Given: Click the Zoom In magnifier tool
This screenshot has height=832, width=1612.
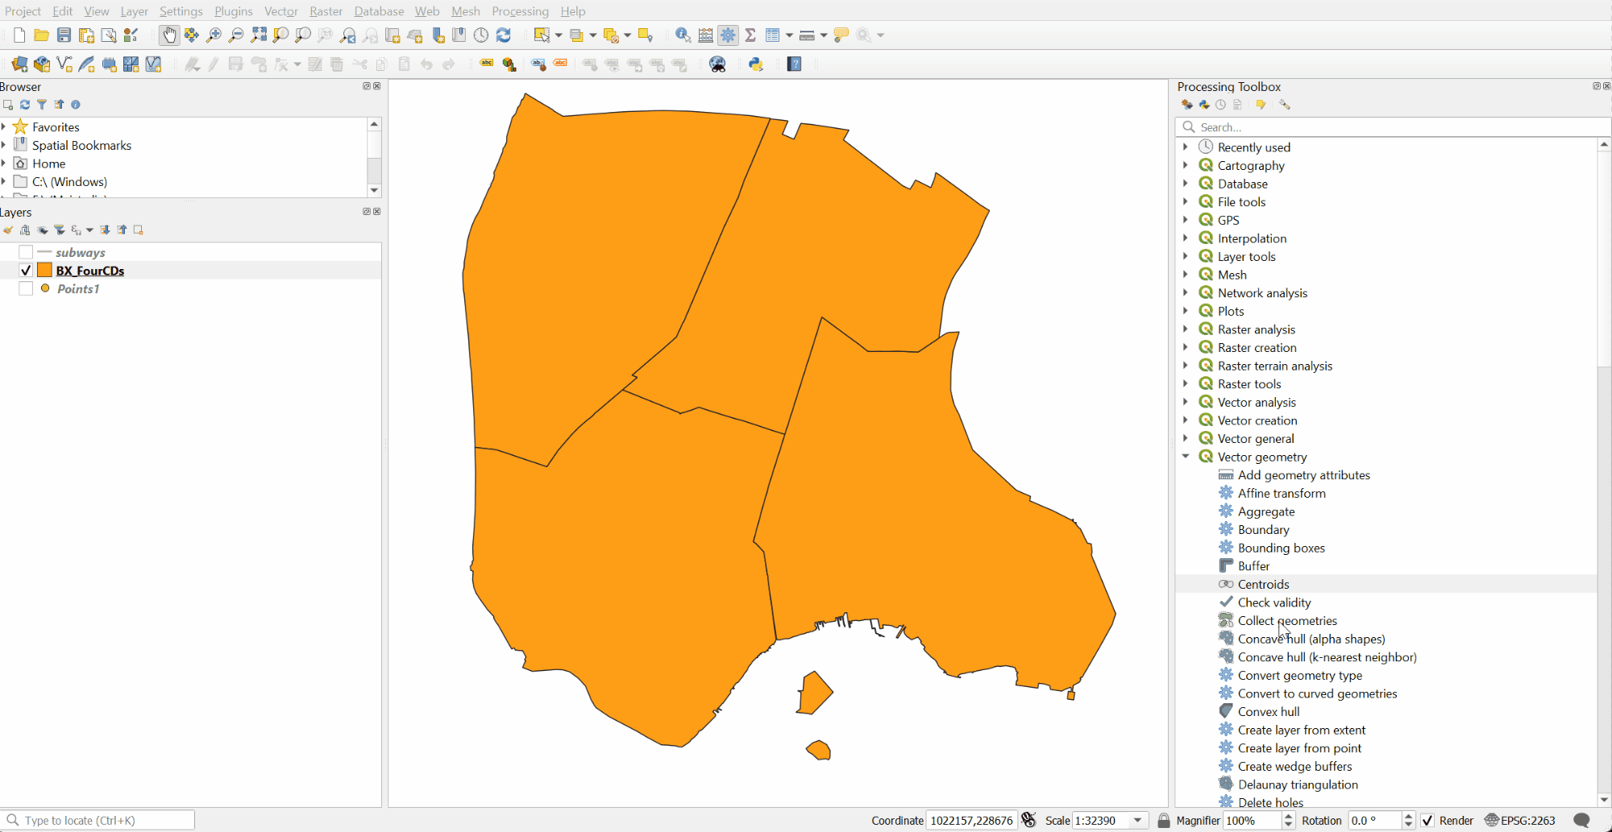Looking at the screenshot, I should [214, 35].
